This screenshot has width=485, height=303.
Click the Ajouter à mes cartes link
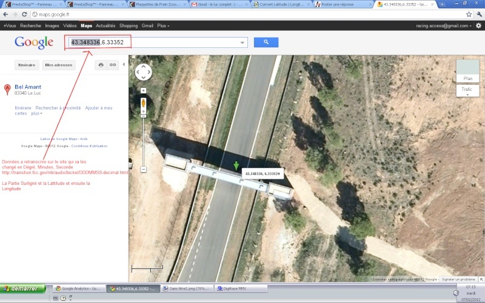coord(64,111)
